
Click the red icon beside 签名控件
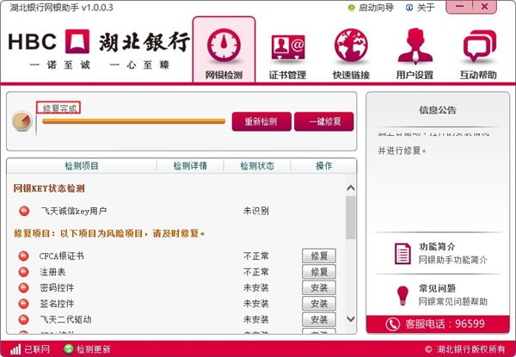point(24,304)
